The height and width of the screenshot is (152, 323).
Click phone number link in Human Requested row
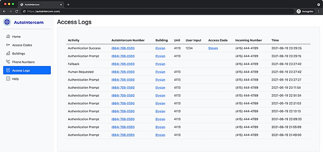click(123, 72)
